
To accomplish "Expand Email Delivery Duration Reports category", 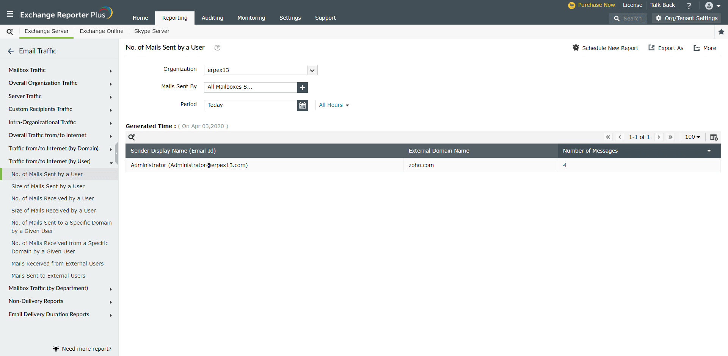I will coord(111,315).
